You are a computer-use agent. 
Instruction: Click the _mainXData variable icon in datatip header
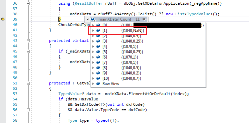pos(93,19)
